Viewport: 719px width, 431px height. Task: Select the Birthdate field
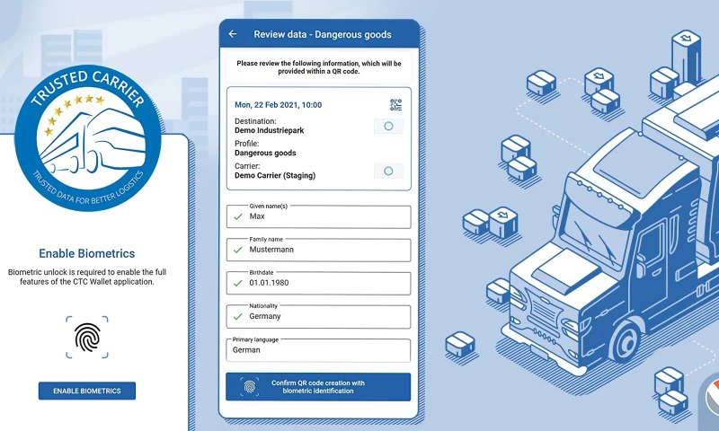[319, 284]
